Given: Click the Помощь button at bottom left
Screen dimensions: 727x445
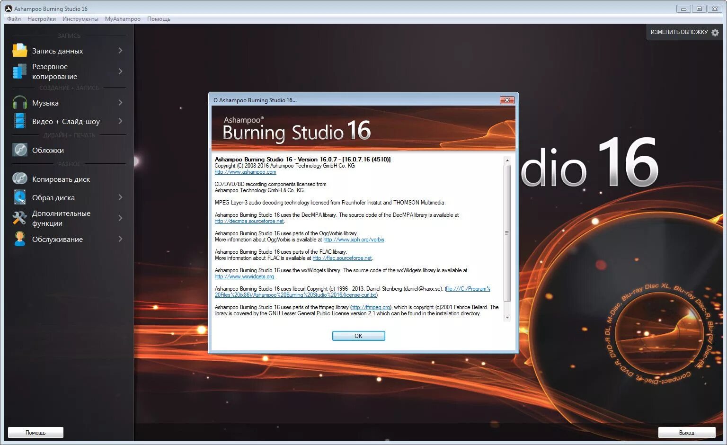Looking at the screenshot, I should (35, 433).
